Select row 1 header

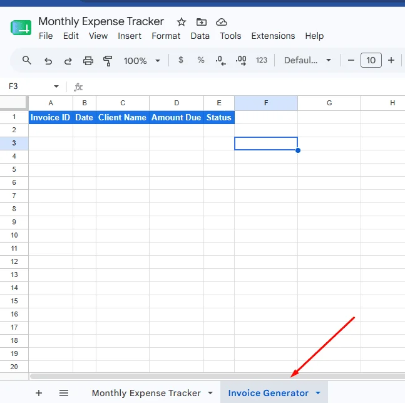[x=14, y=117]
